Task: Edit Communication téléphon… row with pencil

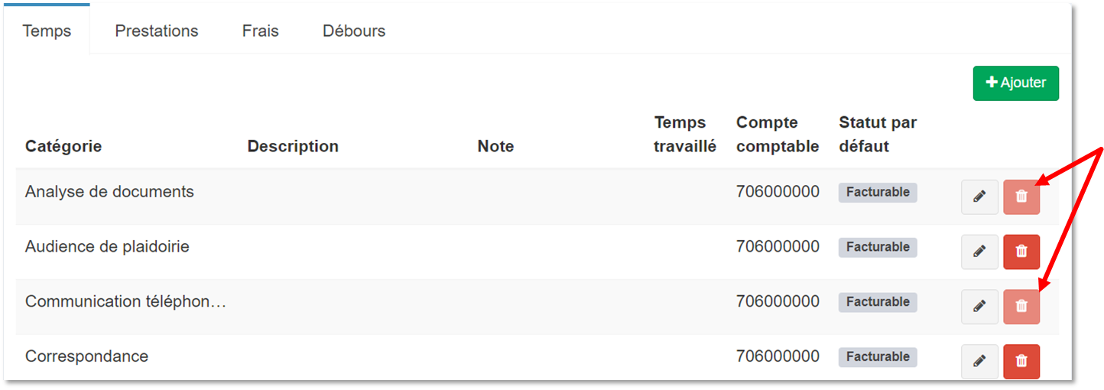Action: pyautogui.click(x=979, y=306)
